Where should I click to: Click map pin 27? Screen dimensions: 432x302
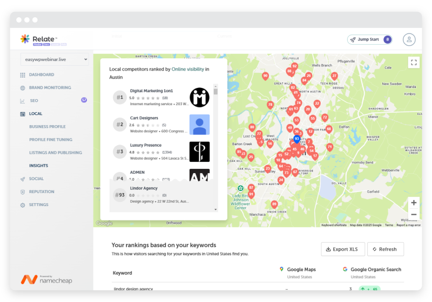click(334, 76)
